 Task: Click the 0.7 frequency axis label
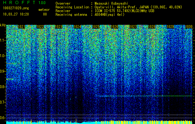[x=2, y=102]
